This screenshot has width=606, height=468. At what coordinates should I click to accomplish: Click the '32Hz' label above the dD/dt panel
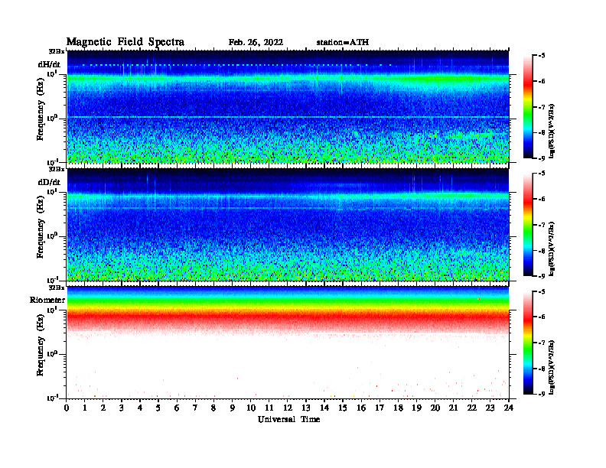(57, 169)
